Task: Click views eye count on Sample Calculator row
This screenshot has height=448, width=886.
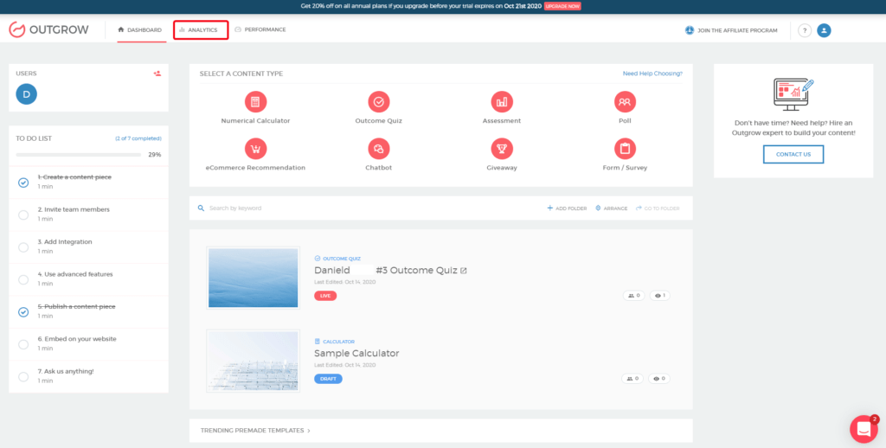Action: pos(658,379)
